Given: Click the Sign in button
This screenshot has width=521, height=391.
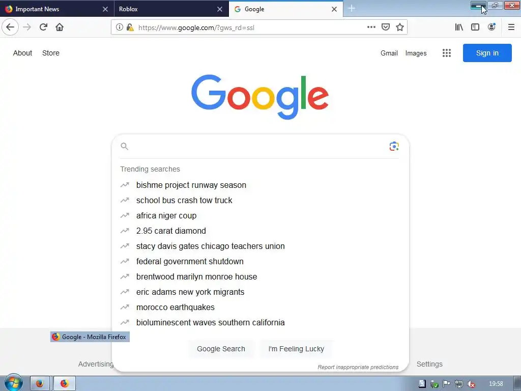Looking at the screenshot, I should [487, 53].
